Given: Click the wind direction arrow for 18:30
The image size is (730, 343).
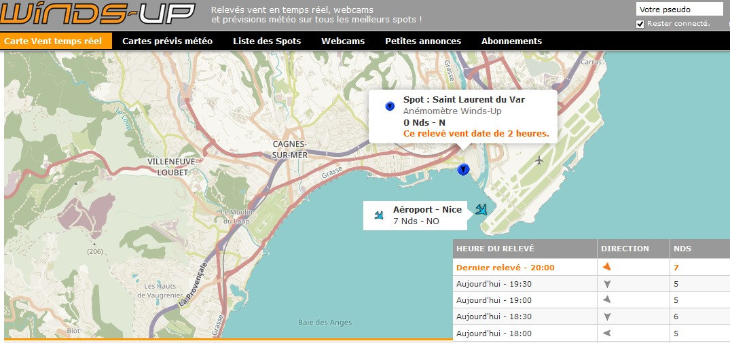Looking at the screenshot, I should coord(606,317).
